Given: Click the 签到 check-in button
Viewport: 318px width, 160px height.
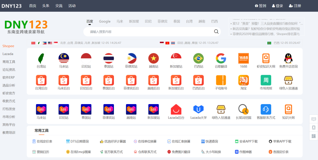Looking at the screenshot, I should [x=260, y=6].
